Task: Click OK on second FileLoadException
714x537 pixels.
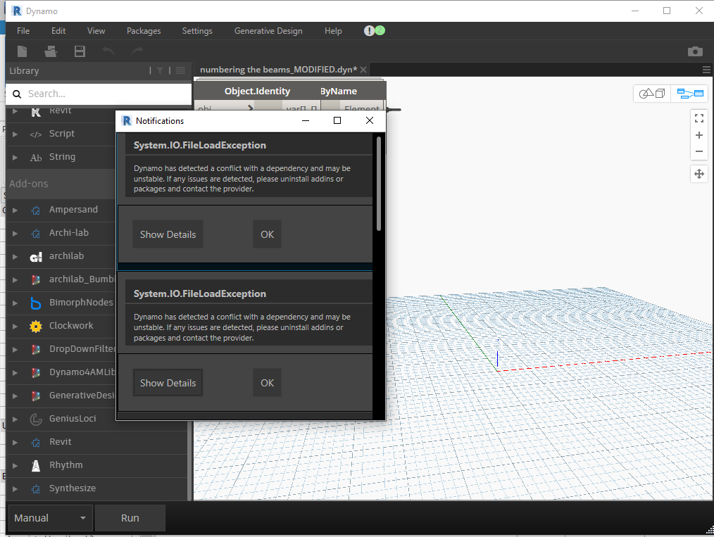Action: 267,383
